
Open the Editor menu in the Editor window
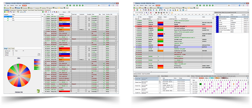click(x=146, y=5)
